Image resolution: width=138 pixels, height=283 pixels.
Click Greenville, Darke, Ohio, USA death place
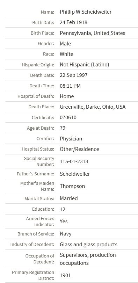coord(93,107)
